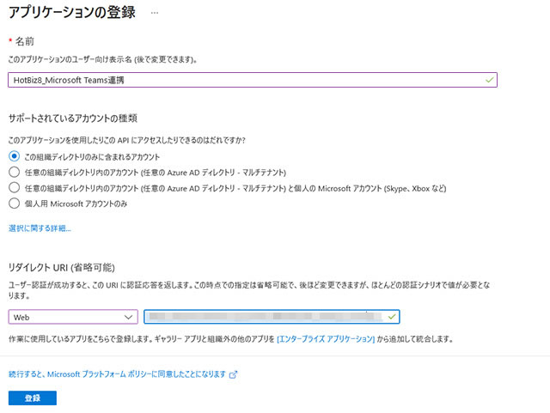
Task: Select 個人用 Microsoft アカウントのみ radio button
Action: 14,203
